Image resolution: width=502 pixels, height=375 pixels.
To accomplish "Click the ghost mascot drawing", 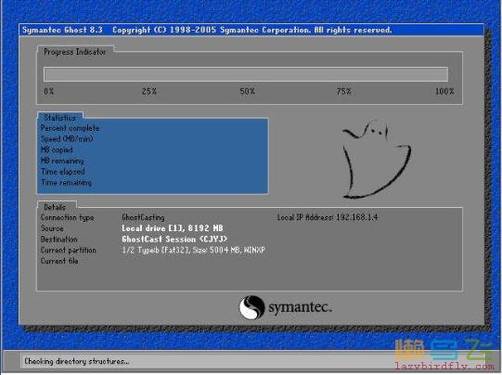I will coord(377,159).
